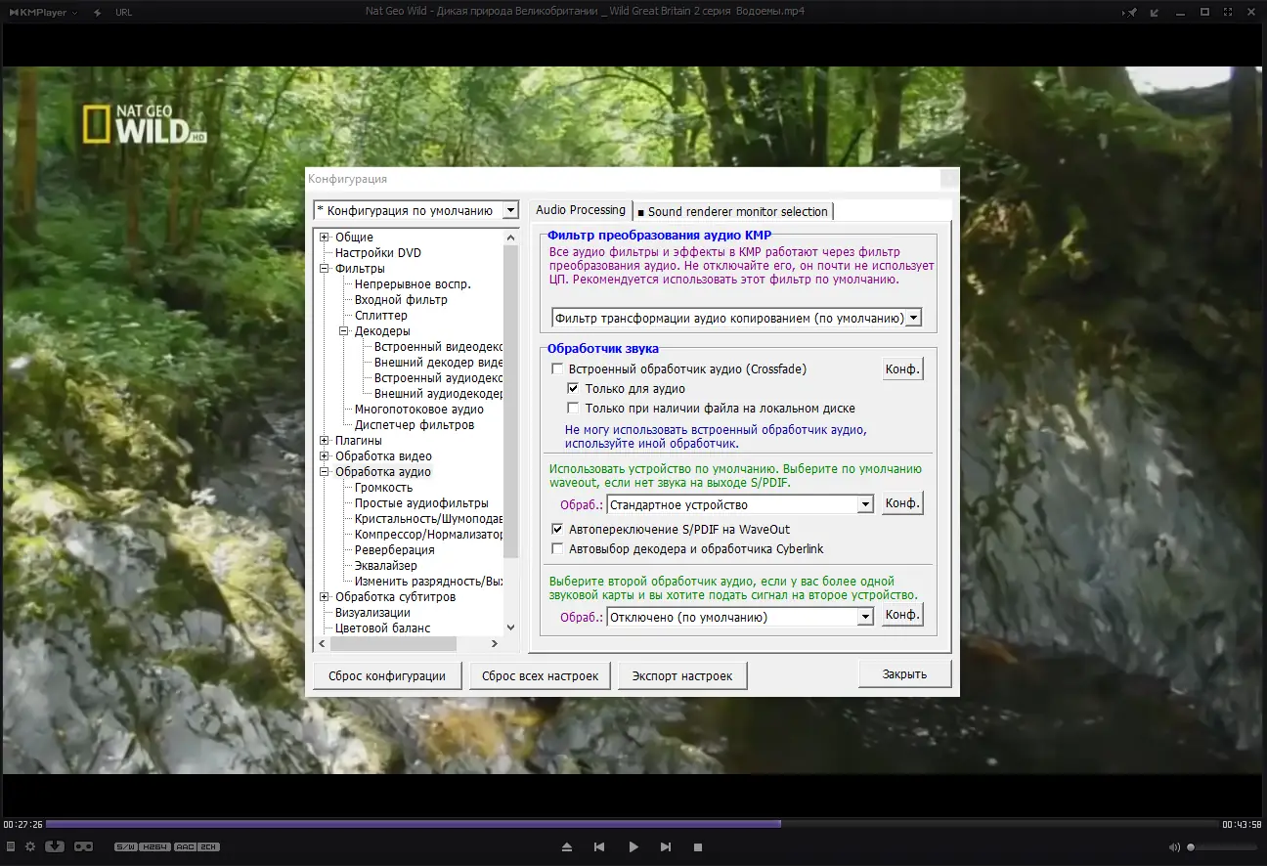This screenshot has height=866, width=1267.
Task: Switch to fullscreen with the corners icon
Action: tap(1229, 13)
